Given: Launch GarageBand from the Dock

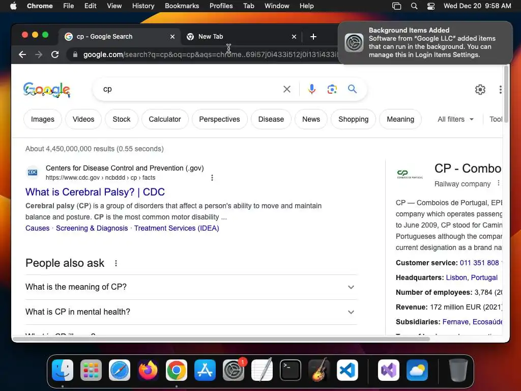Looking at the screenshot, I should (319, 370).
